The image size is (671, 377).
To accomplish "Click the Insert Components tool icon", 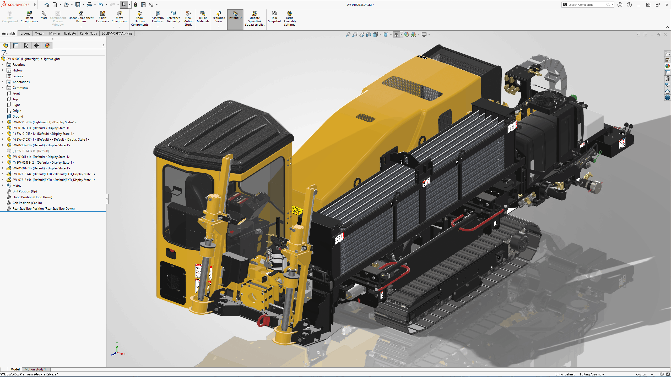I will (29, 13).
